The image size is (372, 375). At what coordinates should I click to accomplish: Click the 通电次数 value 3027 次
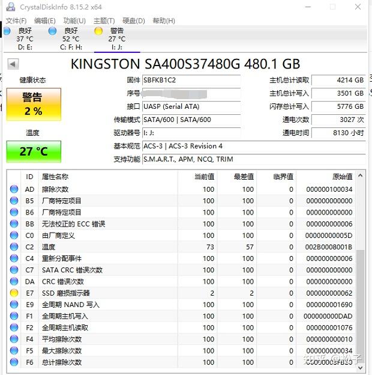tap(338, 120)
